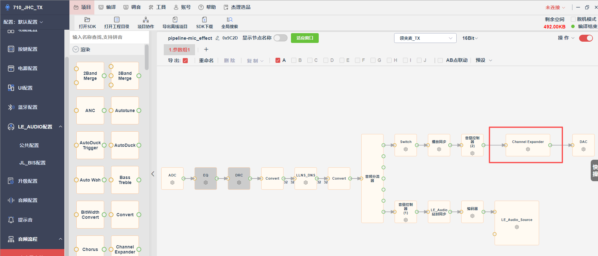Open the 调音 menu
The height and width of the screenshot is (256, 598).
click(x=132, y=7)
